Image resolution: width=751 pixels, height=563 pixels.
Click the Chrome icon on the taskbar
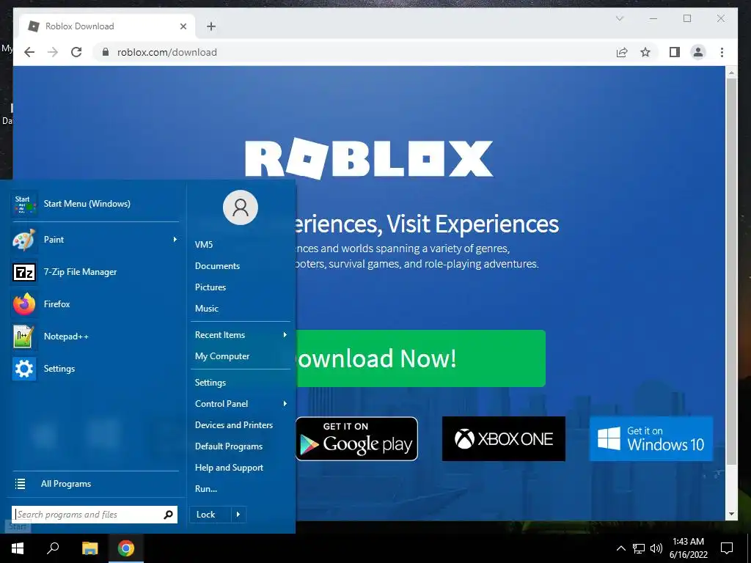(x=126, y=548)
